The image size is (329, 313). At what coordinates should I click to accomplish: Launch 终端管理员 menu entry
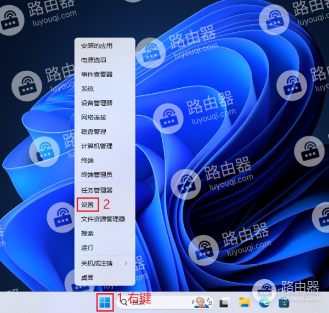(x=105, y=174)
